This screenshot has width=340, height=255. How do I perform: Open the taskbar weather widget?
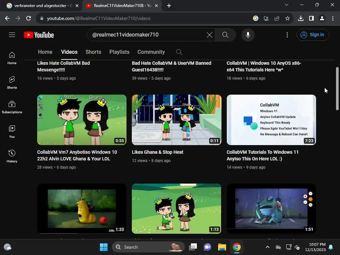8,247
